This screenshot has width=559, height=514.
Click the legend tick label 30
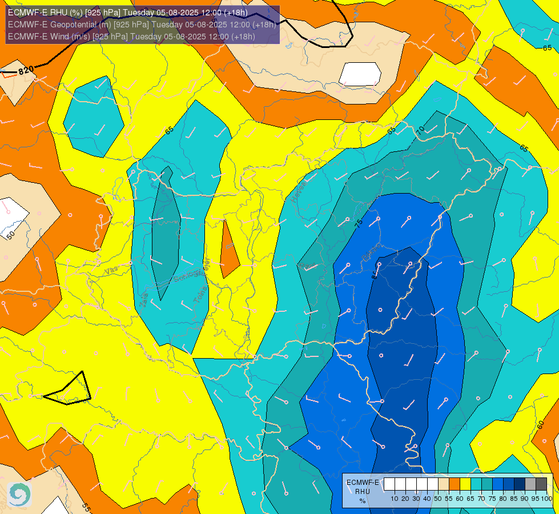point(416,499)
